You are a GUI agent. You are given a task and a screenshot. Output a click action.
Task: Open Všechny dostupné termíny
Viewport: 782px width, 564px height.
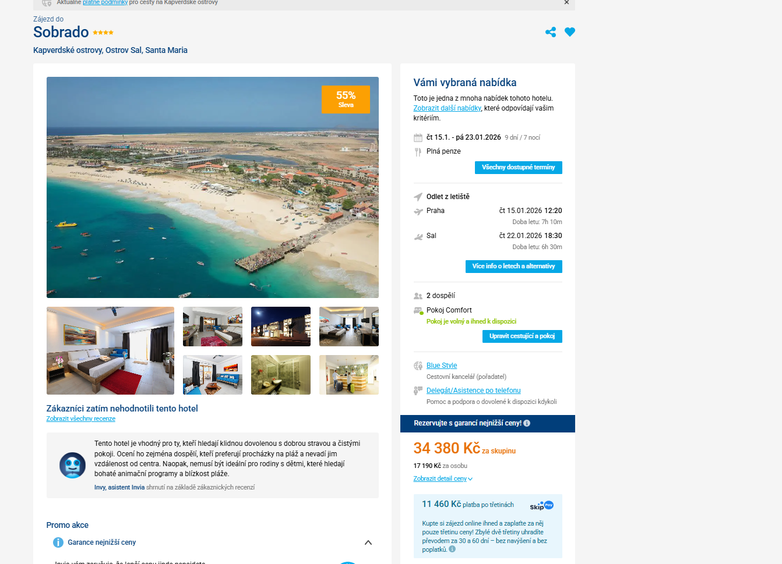click(519, 168)
